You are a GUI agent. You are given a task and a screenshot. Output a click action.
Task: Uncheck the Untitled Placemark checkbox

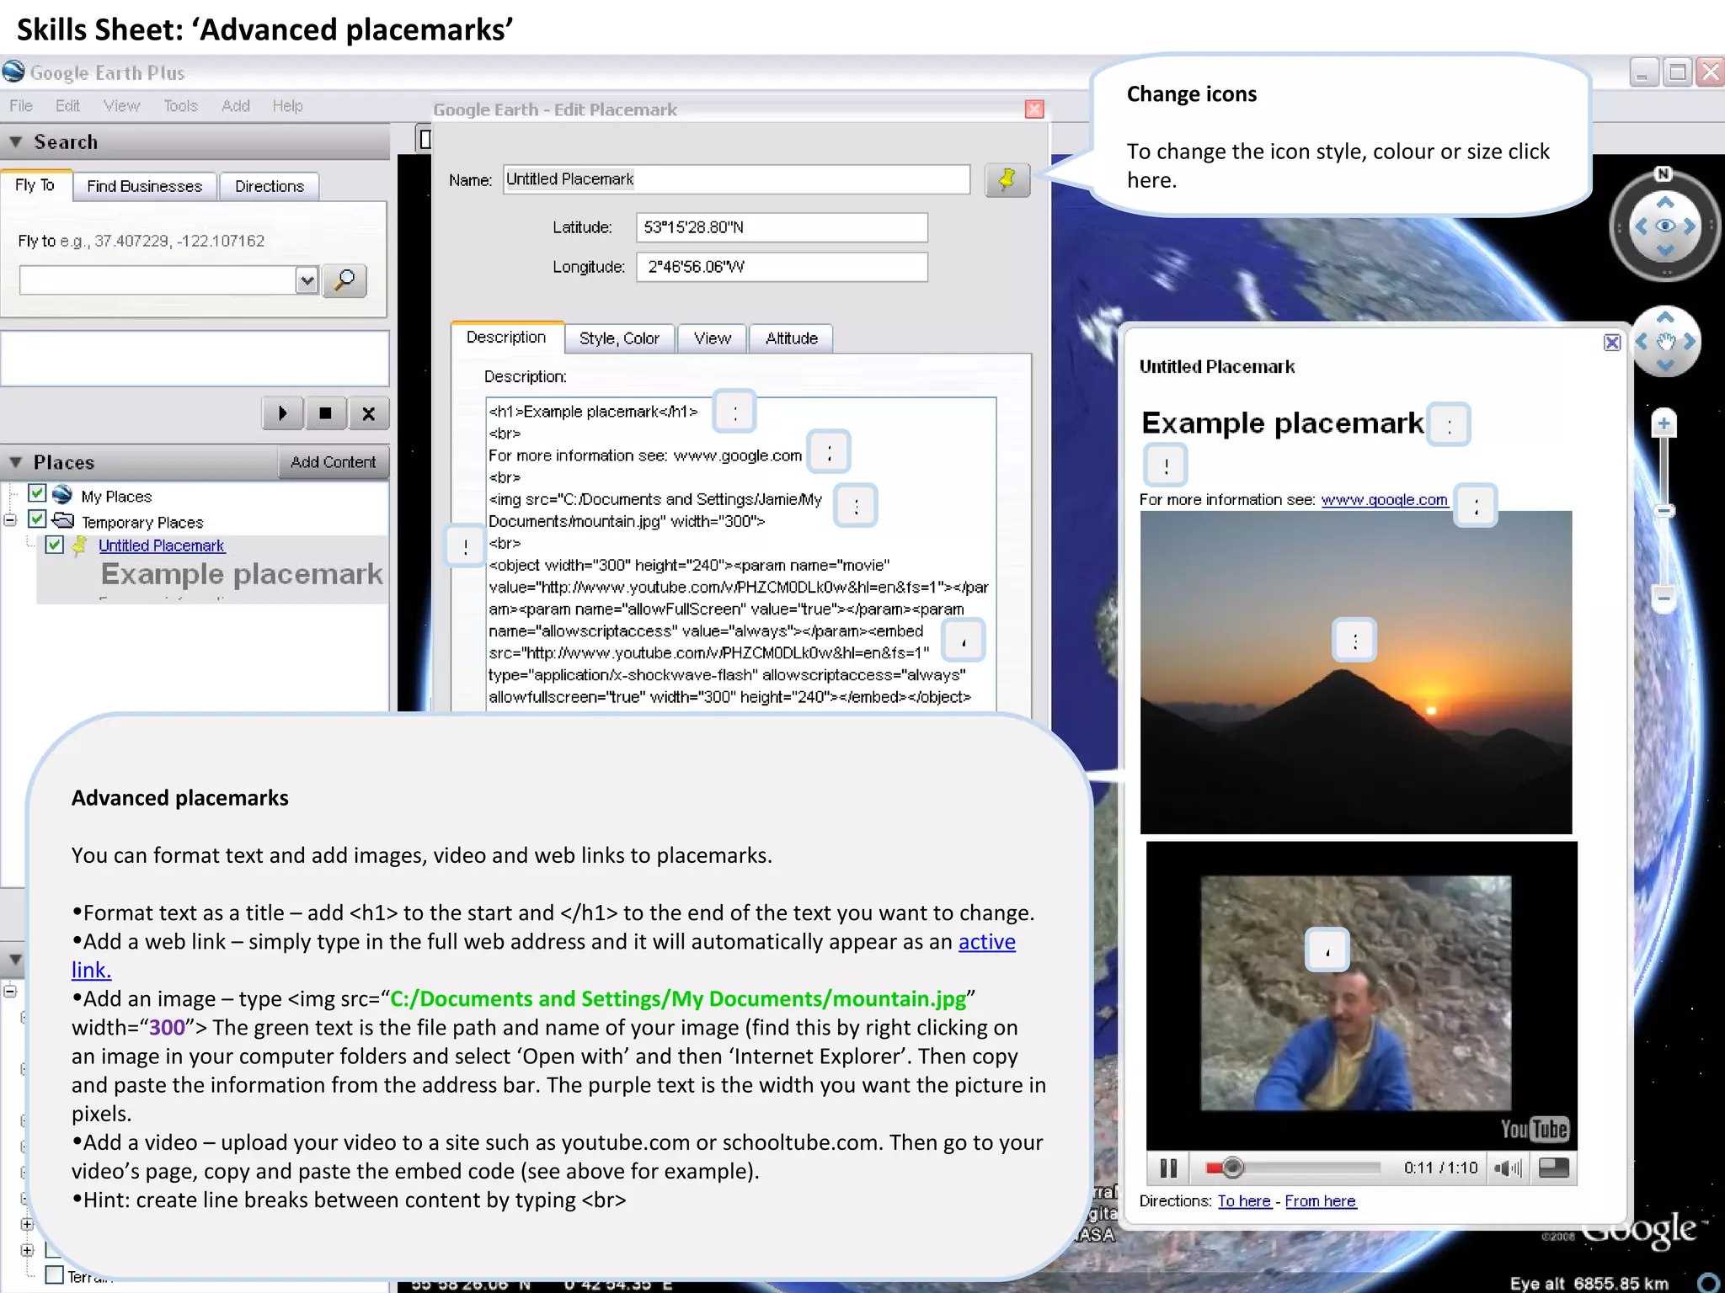tap(55, 545)
